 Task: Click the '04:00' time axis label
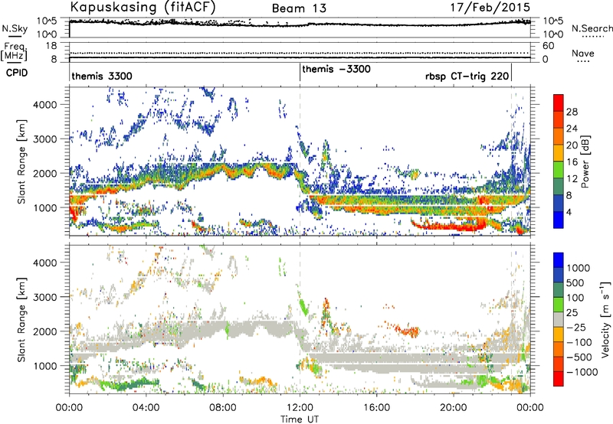(146, 408)
